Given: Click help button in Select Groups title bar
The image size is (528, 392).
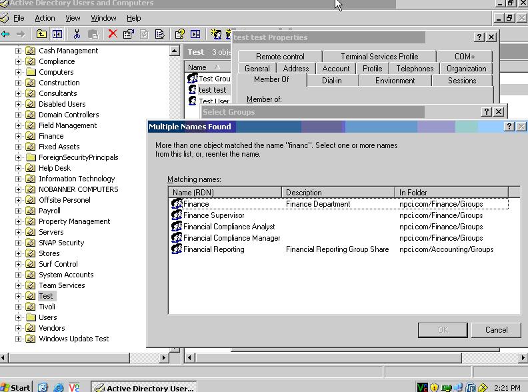Looking at the screenshot, I should click(x=487, y=112).
